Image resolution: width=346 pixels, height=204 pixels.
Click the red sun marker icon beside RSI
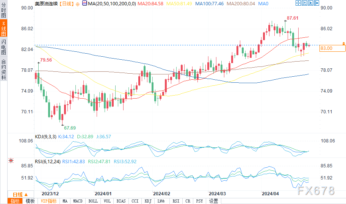coord(11,161)
